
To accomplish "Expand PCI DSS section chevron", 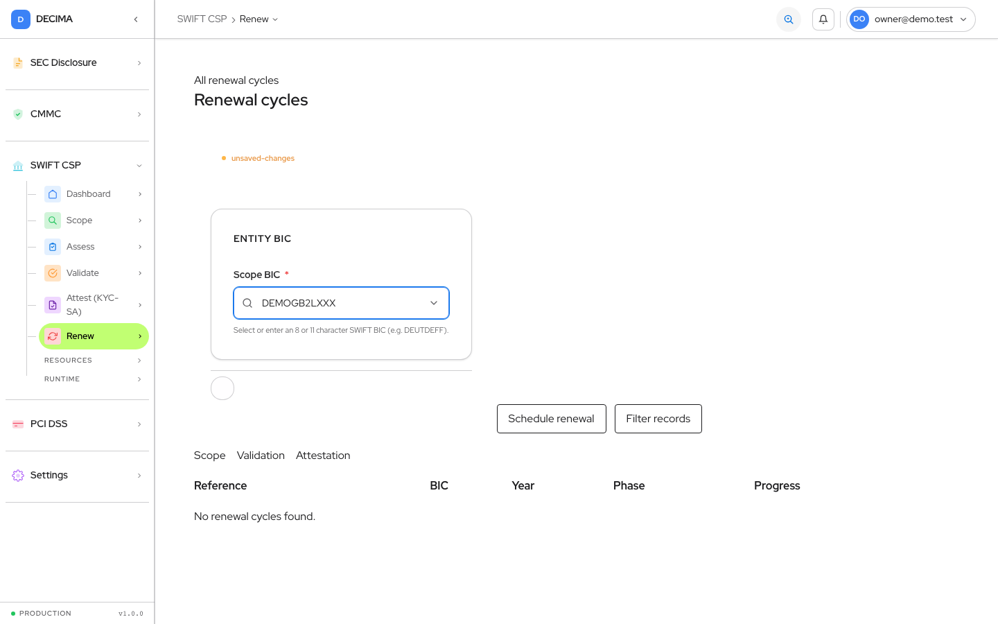I will pos(139,424).
